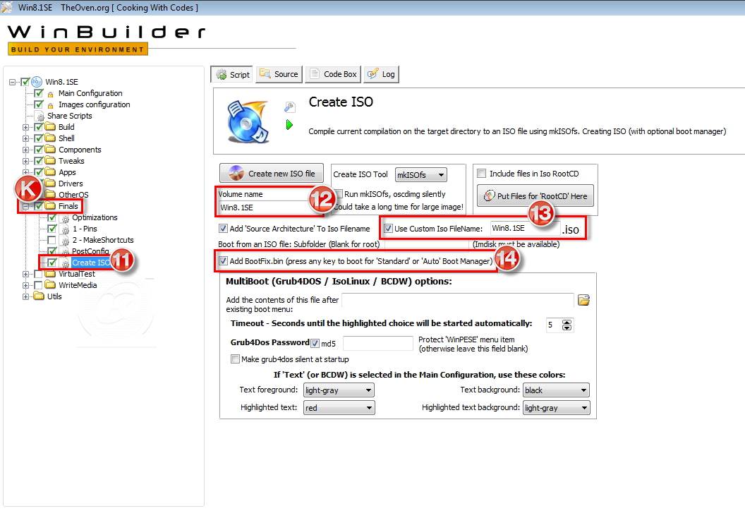Enable Make grub4dos silent at startup
Image resolution: width=745 pixels, height=511 pixels.
[x=235, y=359]
